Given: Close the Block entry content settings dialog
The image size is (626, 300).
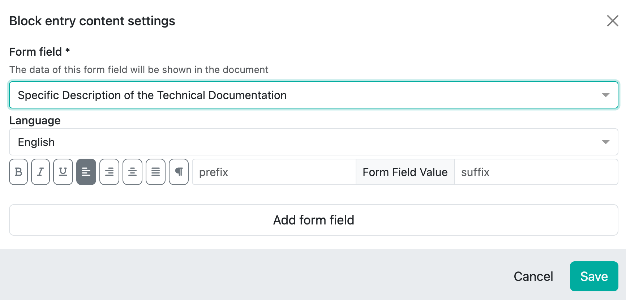Looking at the screenshot, I should pos(613,21).
